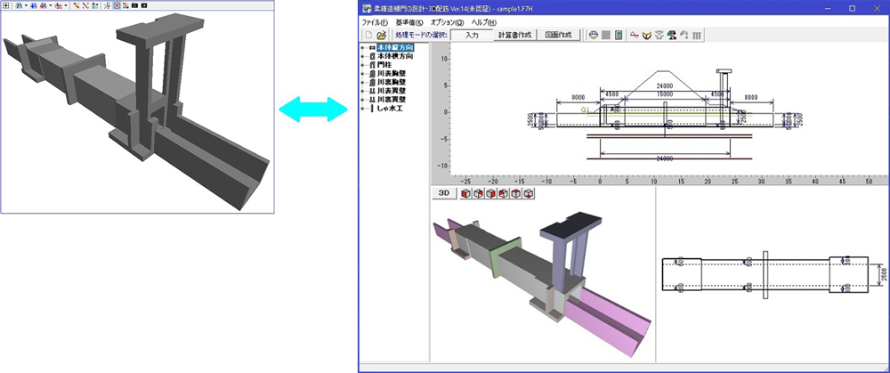Open color palette grid icon in the 3D viewer
This screenshot has height=373, width=890.
(x=125, y=5)
